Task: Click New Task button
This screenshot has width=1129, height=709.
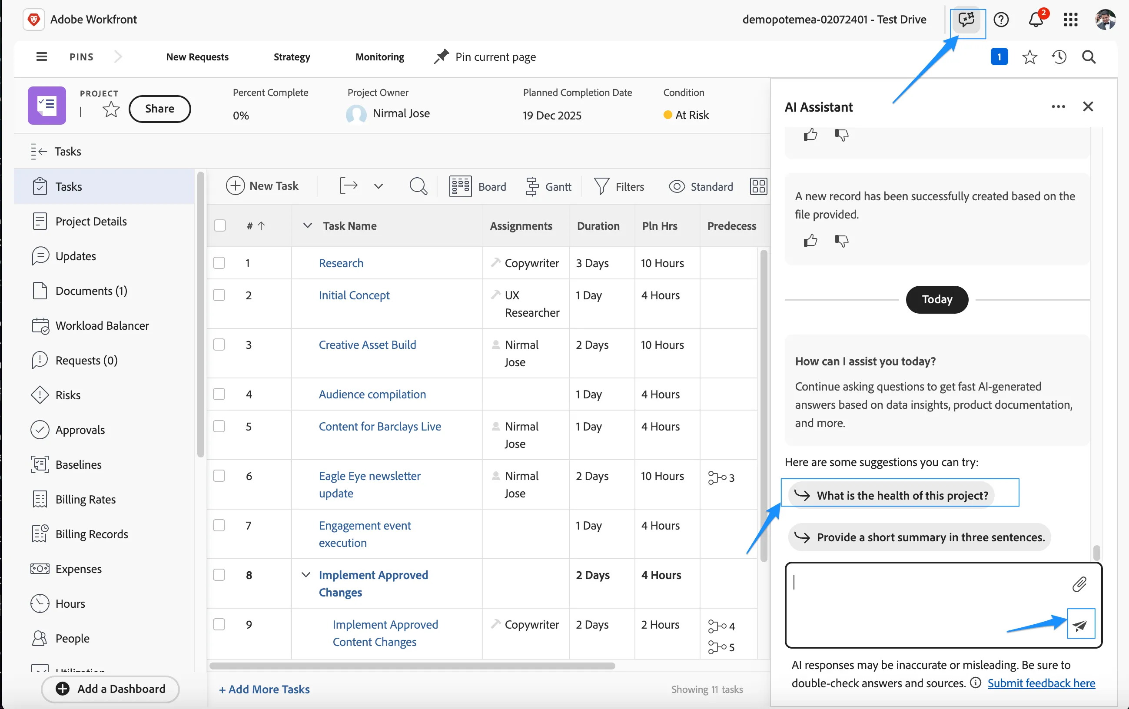Action: coord(262,186)
